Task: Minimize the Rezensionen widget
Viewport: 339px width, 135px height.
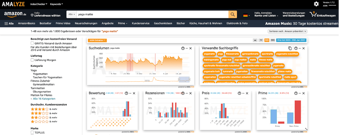Action: click(x=187, y=93)
